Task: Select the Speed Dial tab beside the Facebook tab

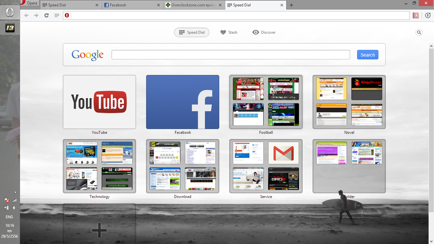Action: [x=71, y=5]
